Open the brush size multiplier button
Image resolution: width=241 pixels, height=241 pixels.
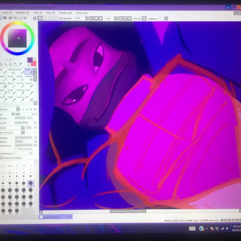click(x=13, y=114)
